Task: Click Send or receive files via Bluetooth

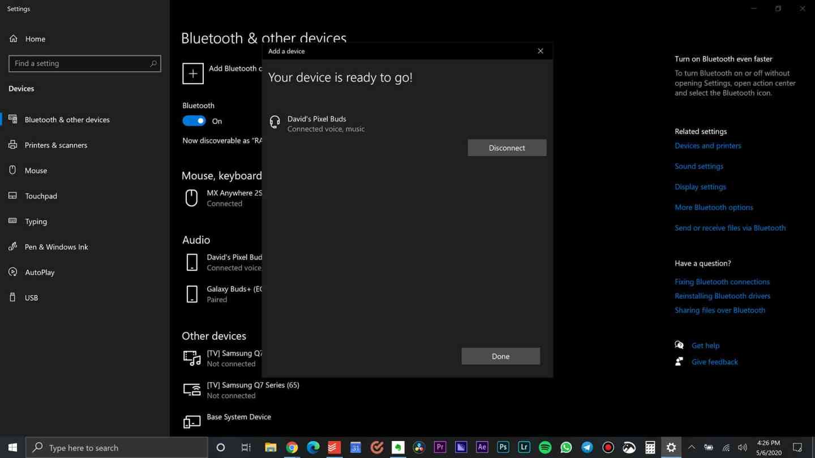Action: pyautogui.click(x=730, y=228)
